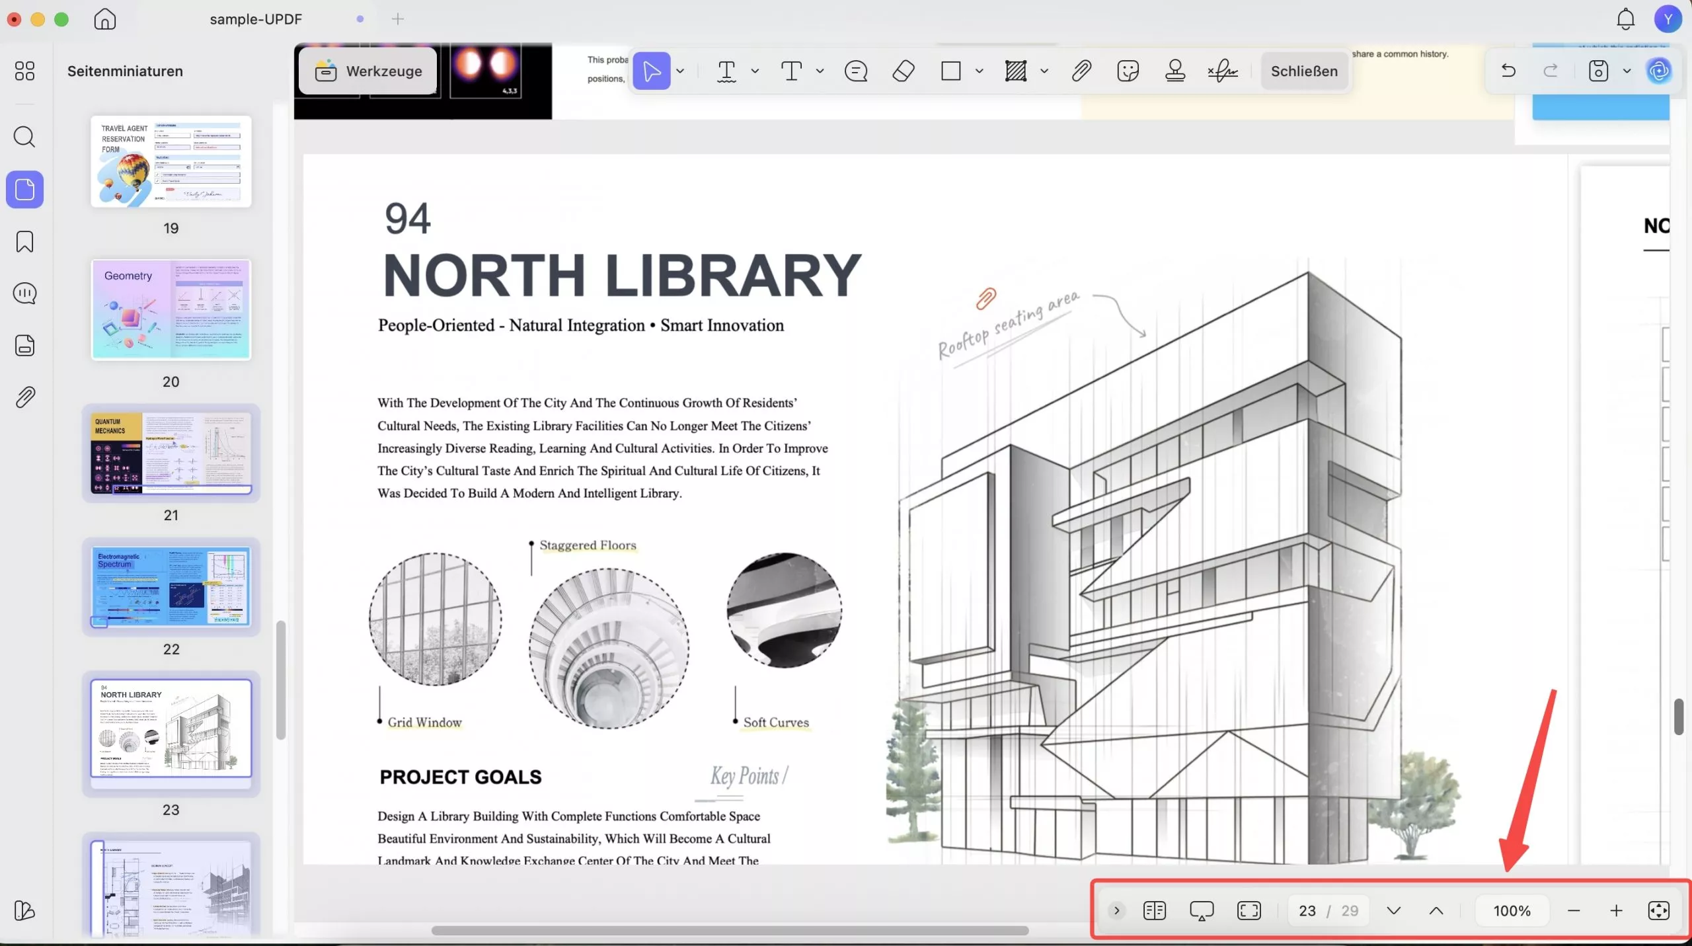Click the PROJECT GOALS heading
The height and width of the screenshot is (946, 1692).
461,777
